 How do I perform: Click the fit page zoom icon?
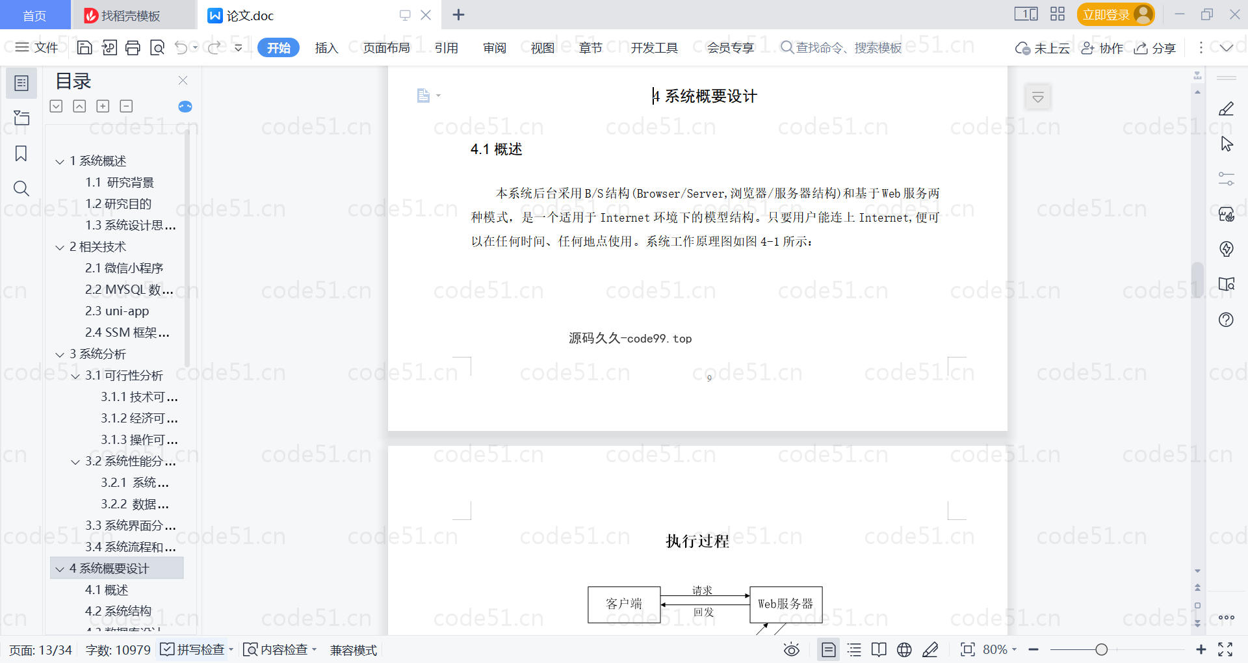968,649
